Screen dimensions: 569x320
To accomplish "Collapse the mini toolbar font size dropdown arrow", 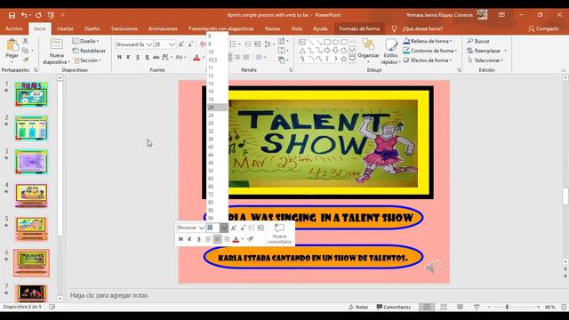I will pos(224,228).
